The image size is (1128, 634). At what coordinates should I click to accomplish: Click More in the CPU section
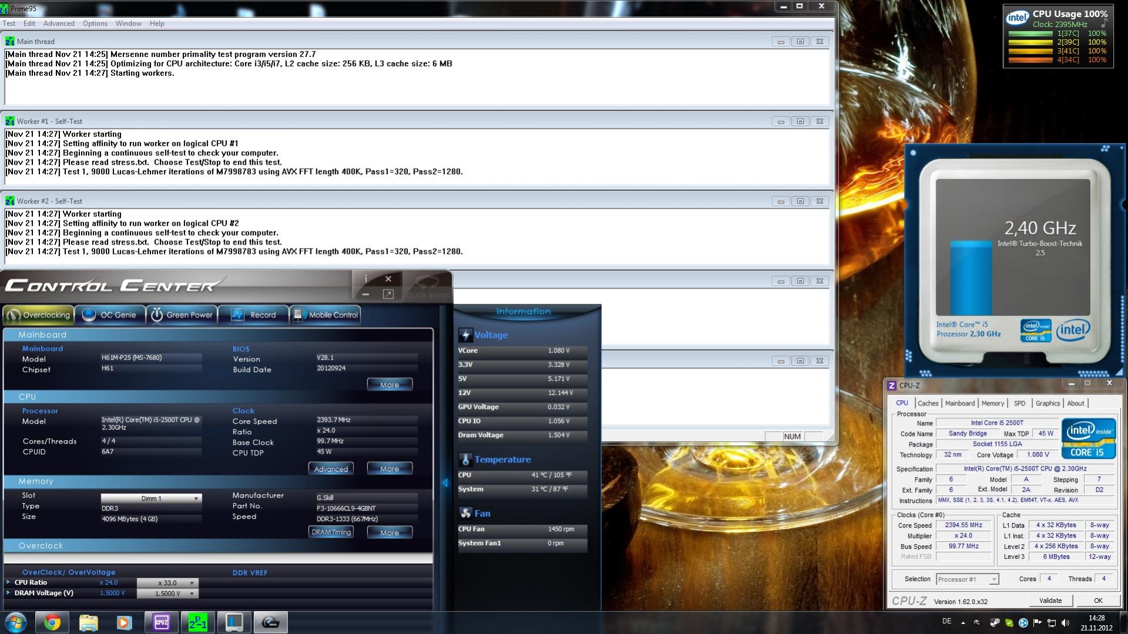[390, 469]
